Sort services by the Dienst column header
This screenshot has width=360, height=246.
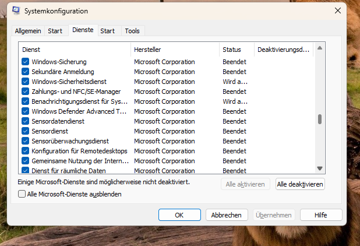74,50
